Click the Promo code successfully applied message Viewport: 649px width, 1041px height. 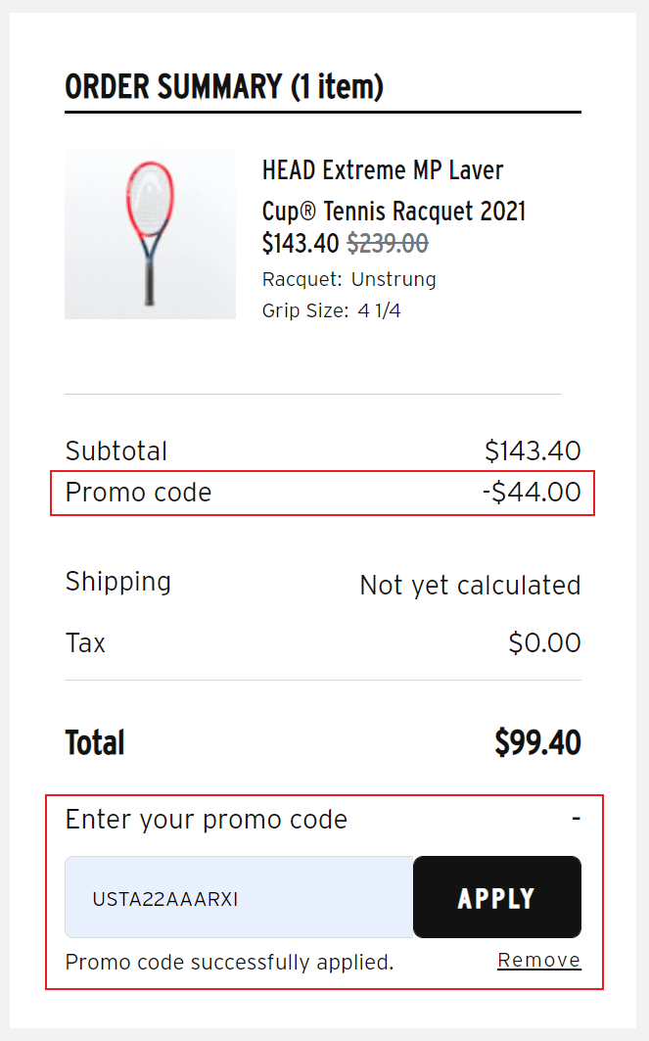coord(229,963)
